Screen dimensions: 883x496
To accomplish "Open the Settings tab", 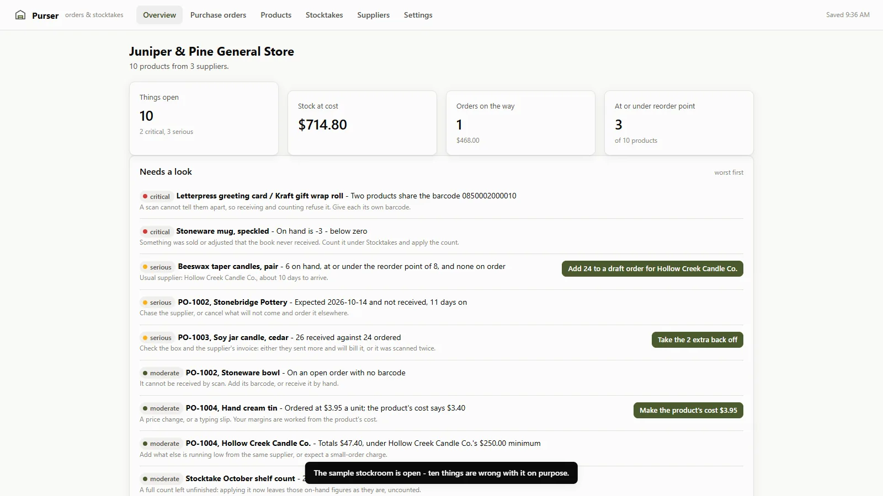I will 418,15.
